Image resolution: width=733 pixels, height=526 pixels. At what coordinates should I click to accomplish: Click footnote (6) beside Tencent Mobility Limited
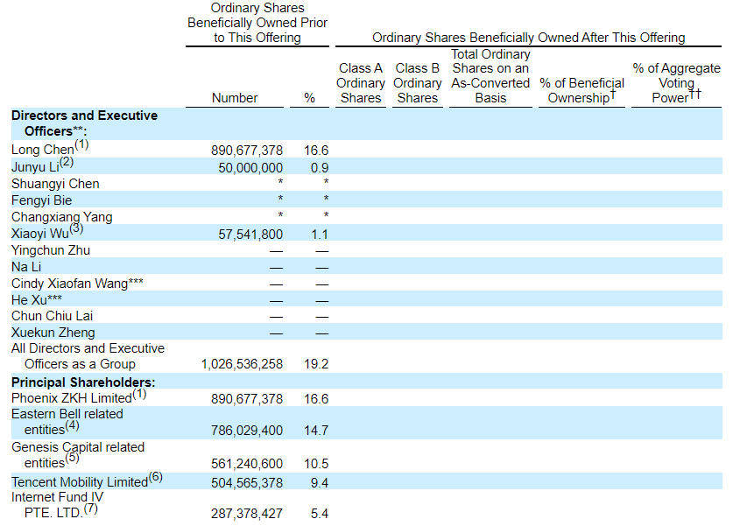pyautogui.click(x=155, y=478)
